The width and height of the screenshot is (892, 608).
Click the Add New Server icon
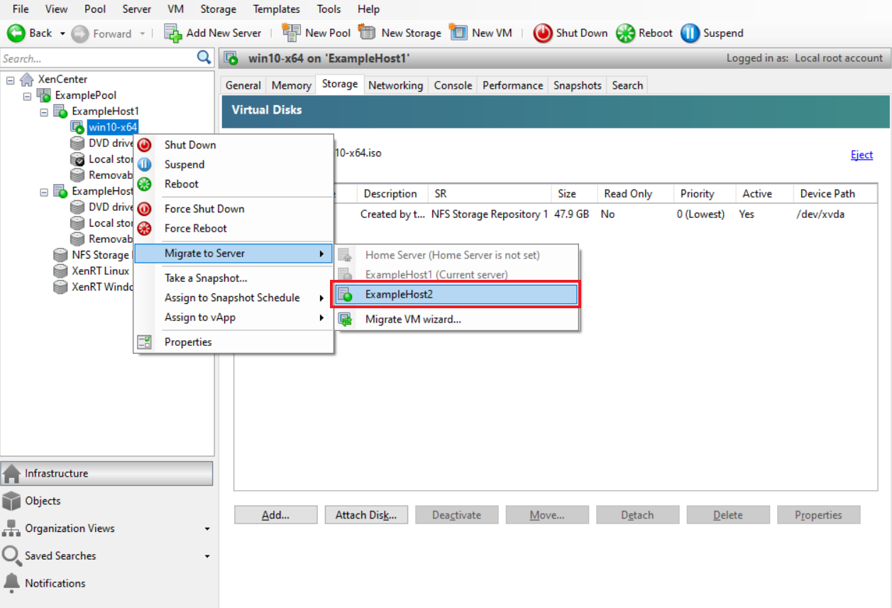coord(172,33)
